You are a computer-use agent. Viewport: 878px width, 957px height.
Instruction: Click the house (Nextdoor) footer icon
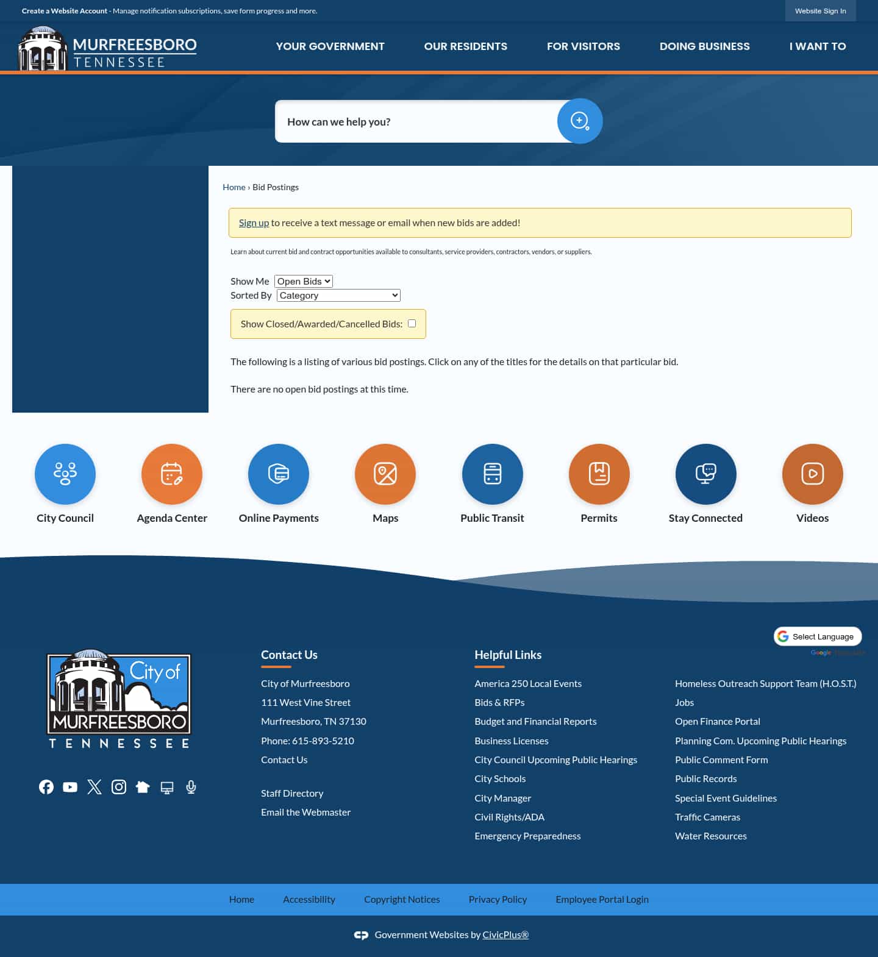tap(143, 787)
